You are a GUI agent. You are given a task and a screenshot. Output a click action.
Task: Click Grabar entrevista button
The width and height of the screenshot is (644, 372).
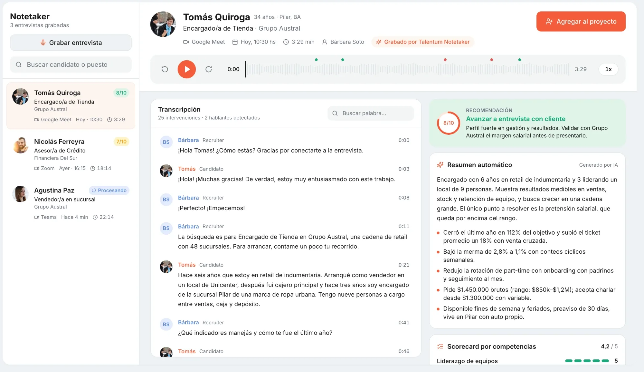coord(71,43)
